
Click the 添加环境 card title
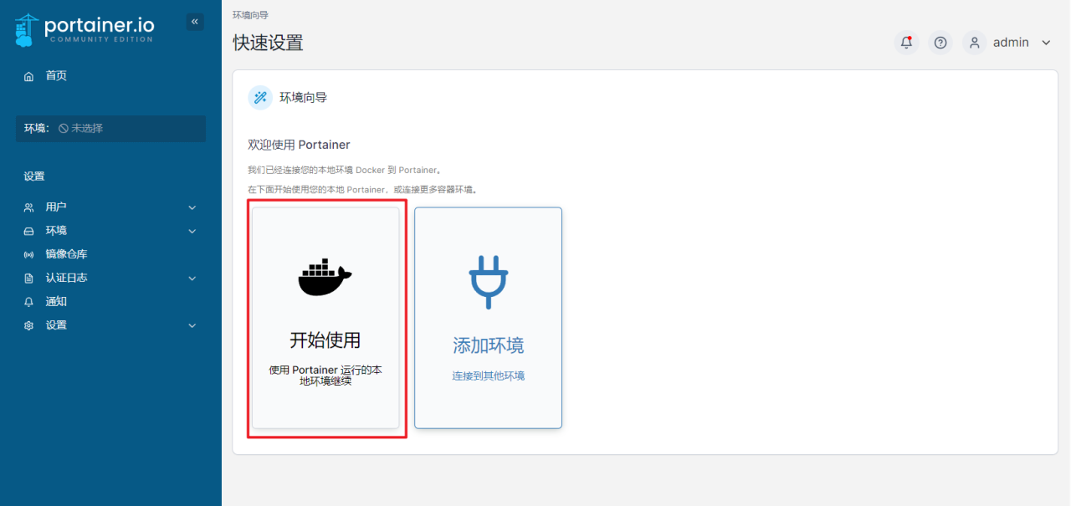tap(488, 345)
